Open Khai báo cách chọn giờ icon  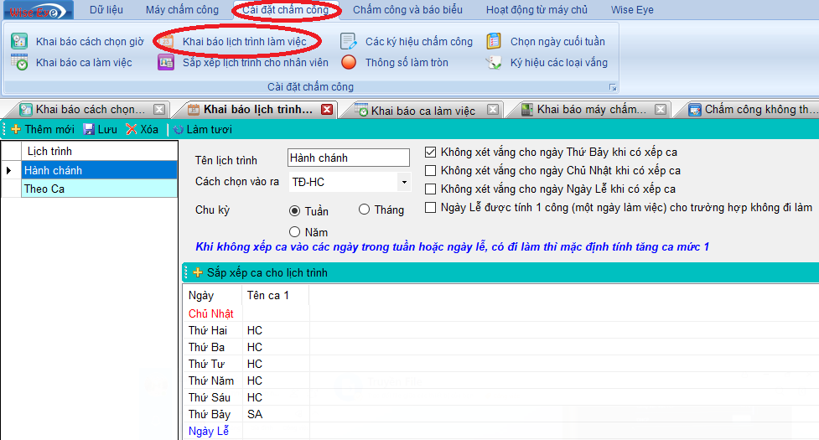pyautogui.click(x=19, y=41)
